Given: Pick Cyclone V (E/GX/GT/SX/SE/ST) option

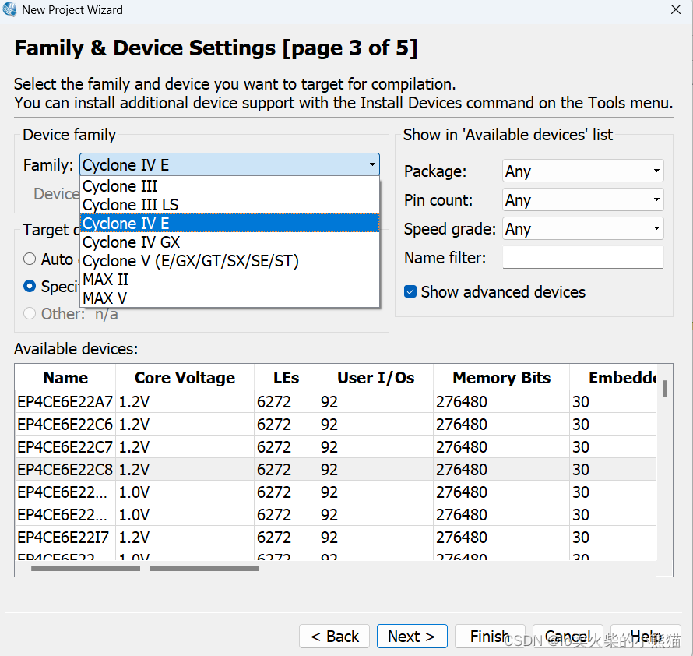Looking at the screenshot, I should coord(190,261).
